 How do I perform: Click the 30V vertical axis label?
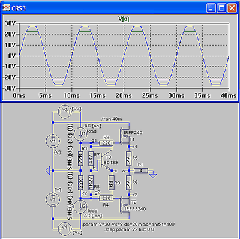point(10,23)
